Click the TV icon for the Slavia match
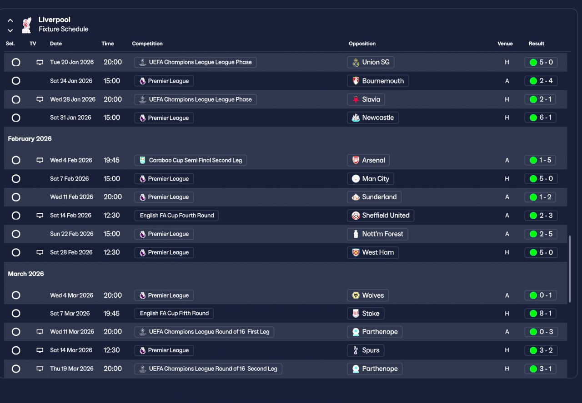Viewport: 582px width, 403px height. coord(40,99)
